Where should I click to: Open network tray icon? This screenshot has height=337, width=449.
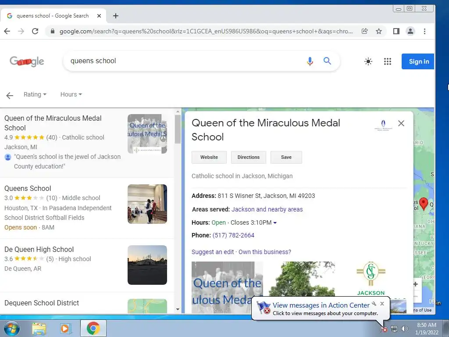pos(394,329)
